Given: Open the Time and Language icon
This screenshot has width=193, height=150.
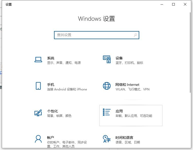Looking at the screenshot, I should pos(107,139).
